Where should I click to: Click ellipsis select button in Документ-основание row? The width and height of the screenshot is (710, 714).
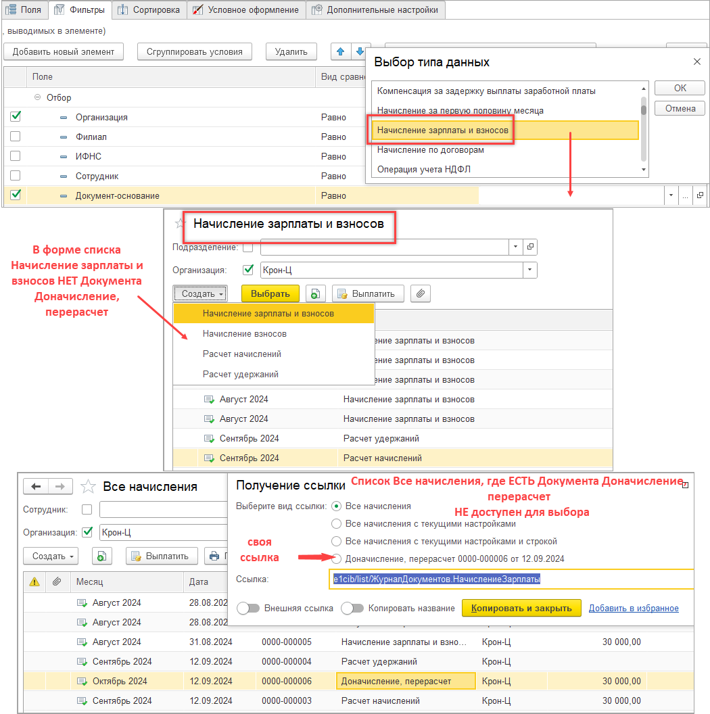(685, 195)
